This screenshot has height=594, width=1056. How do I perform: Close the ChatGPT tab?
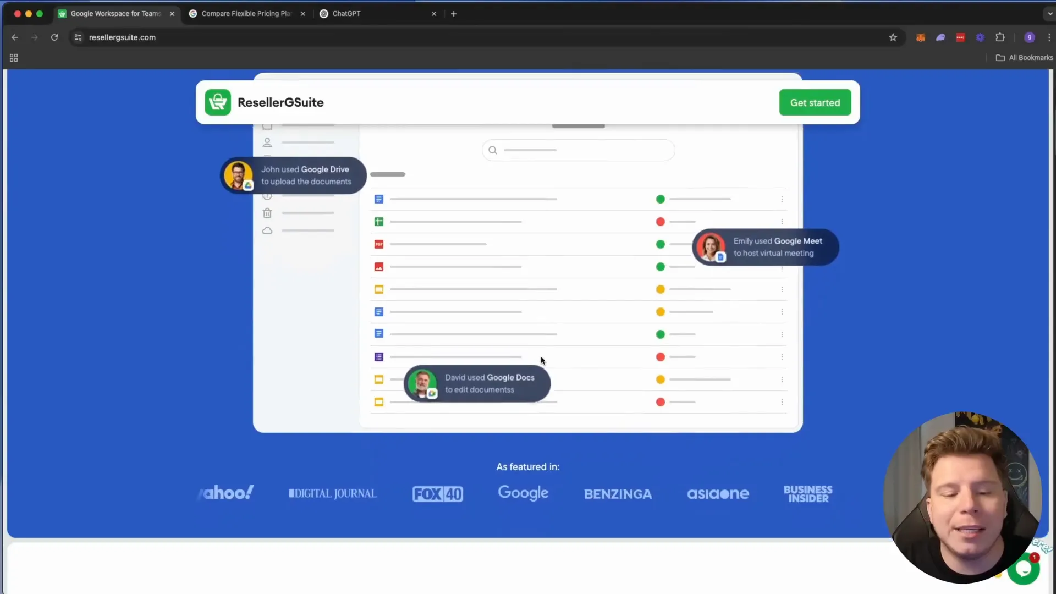pos(434,14)
